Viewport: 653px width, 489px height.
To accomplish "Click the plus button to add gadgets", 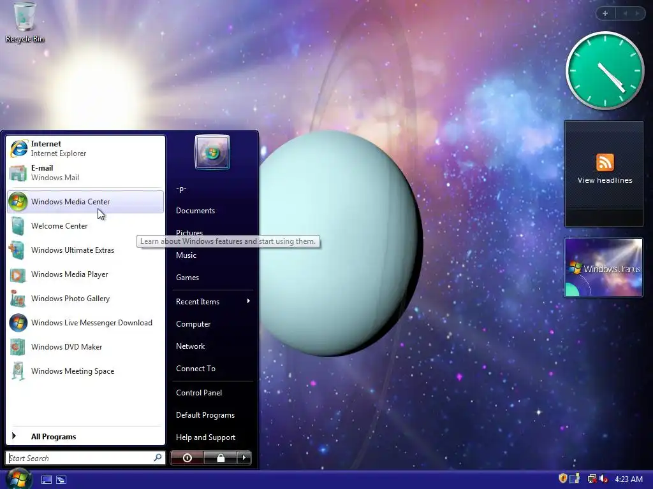I will tap(605, 13).
